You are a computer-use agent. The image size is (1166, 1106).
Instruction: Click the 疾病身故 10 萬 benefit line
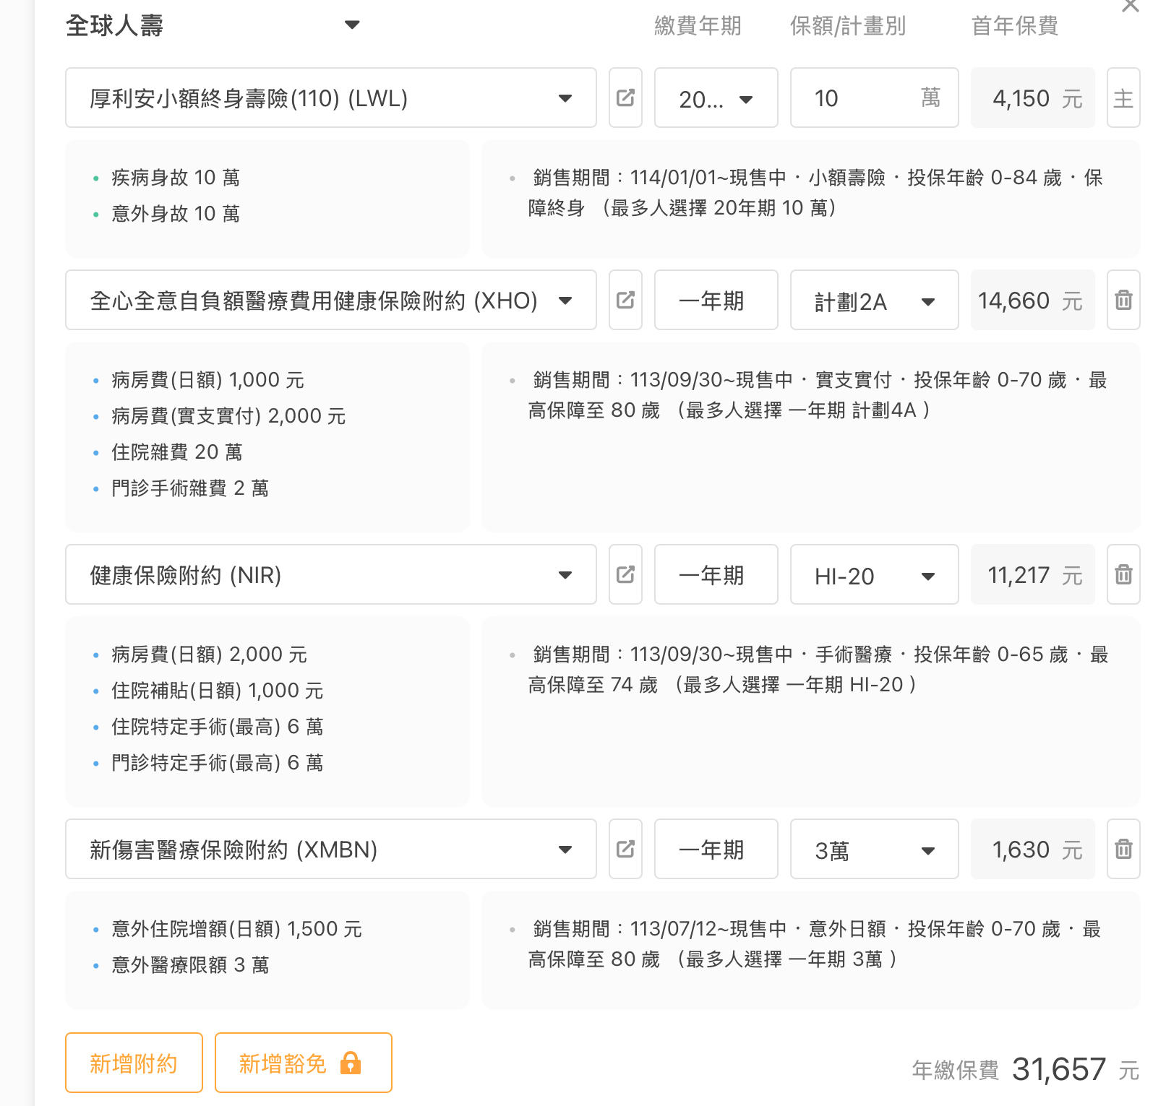click(176, 177)
